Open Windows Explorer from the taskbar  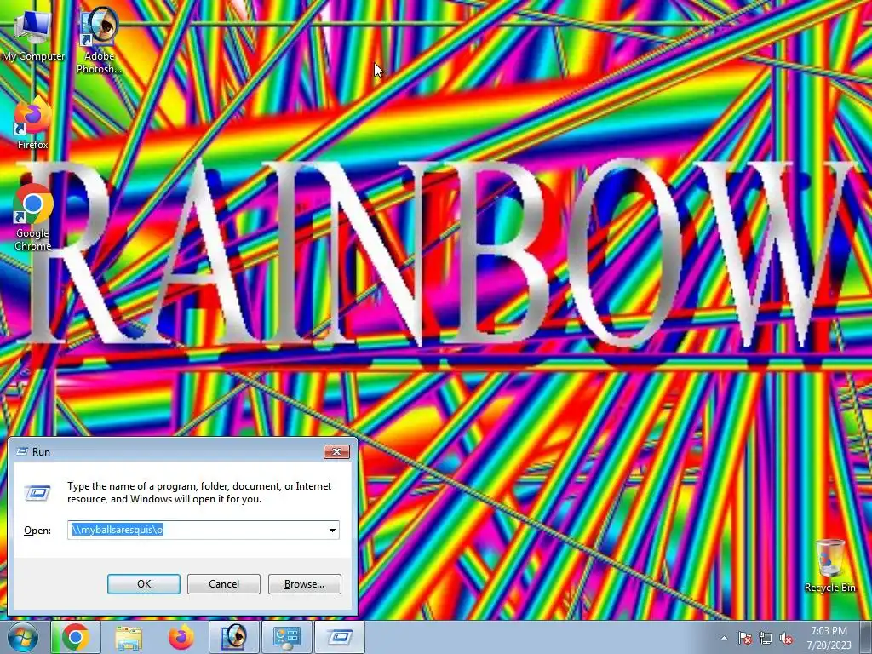click(x=129, y=637)
